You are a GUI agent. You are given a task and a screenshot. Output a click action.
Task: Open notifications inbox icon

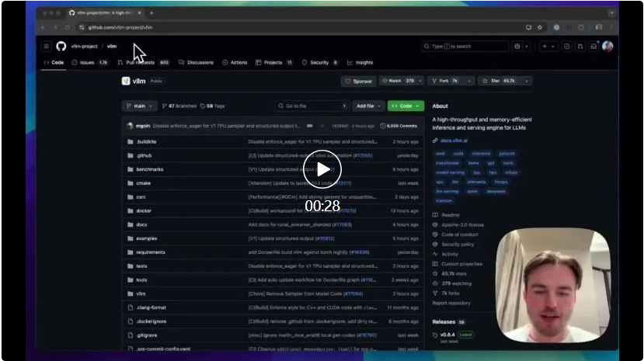pos(594,47)
